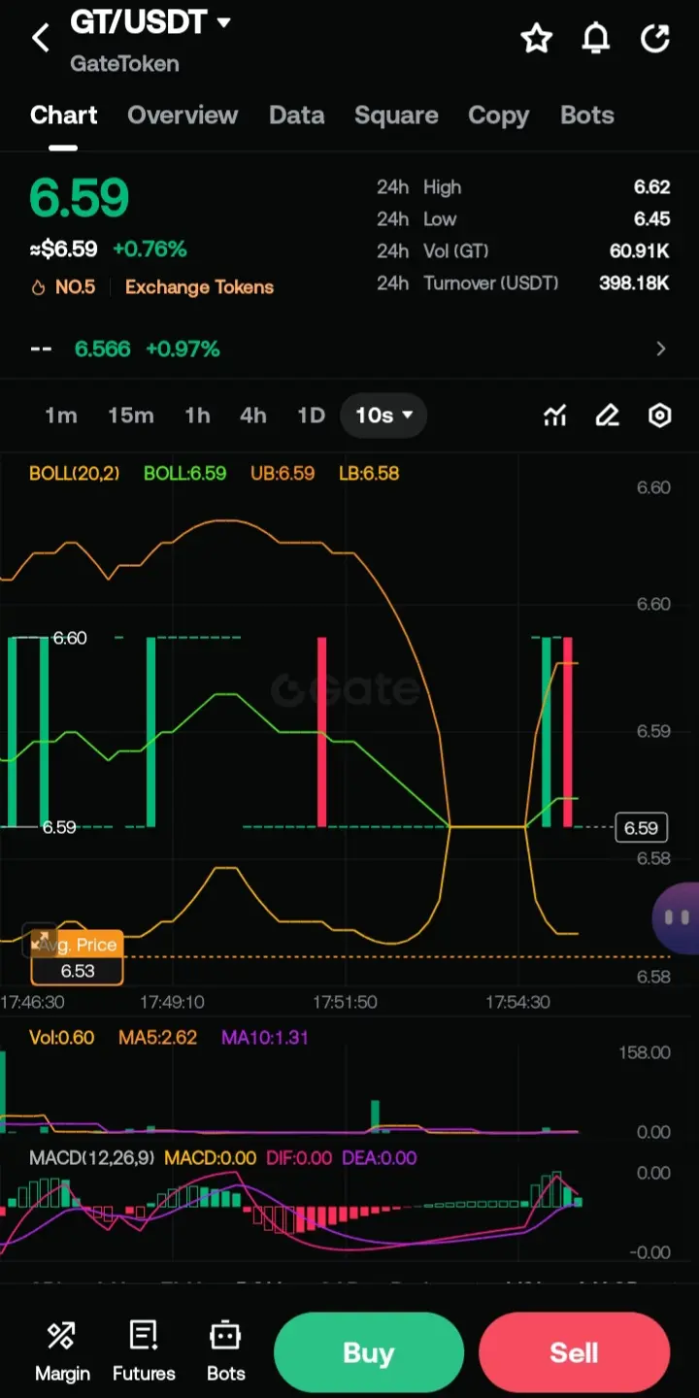This screenshot has width=699, height=1398.
Task: Tap the LB:6.58 lower band value
Action: coord(369,474)
